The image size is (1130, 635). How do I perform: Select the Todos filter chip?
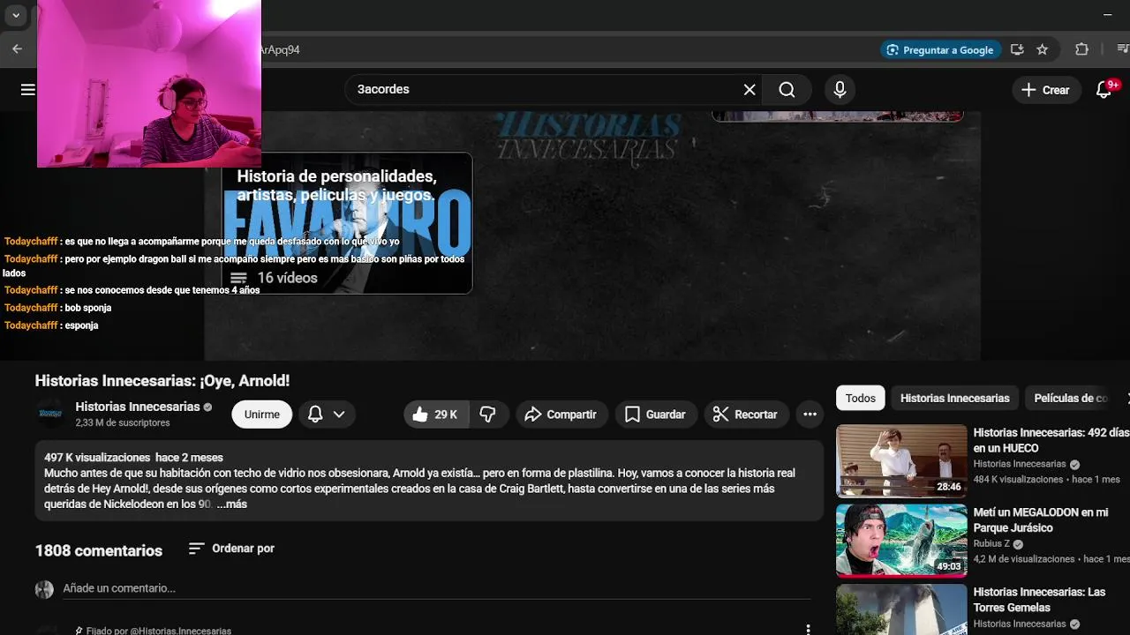pos(861,399)
